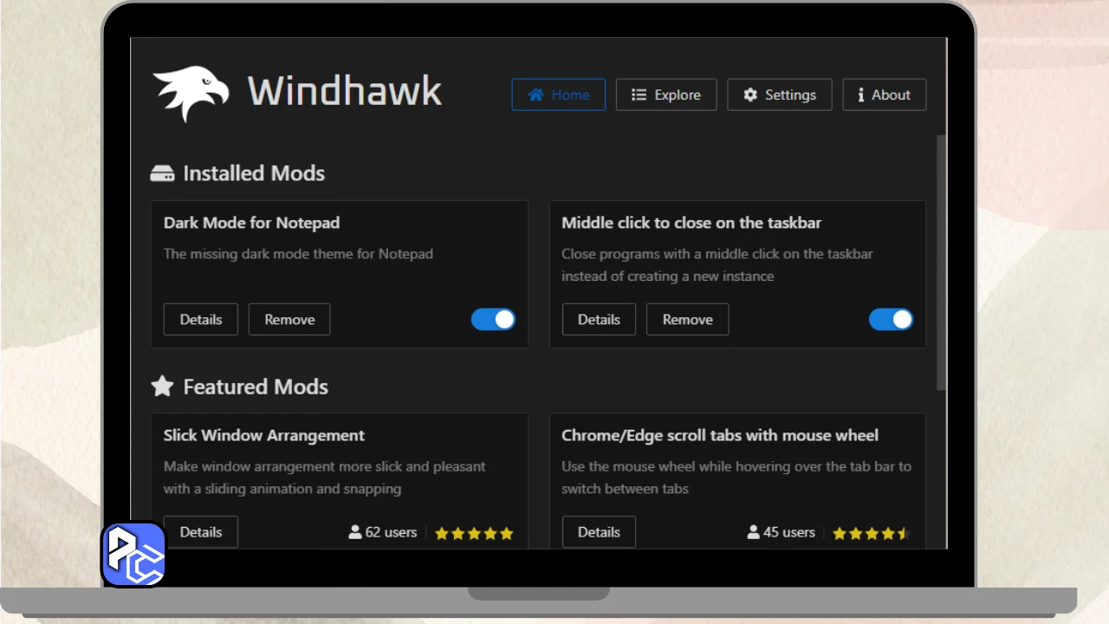This screenshot has height=624, width=1109.
Task: Remove the Middle click to close mod
Action: pos(687,319)
